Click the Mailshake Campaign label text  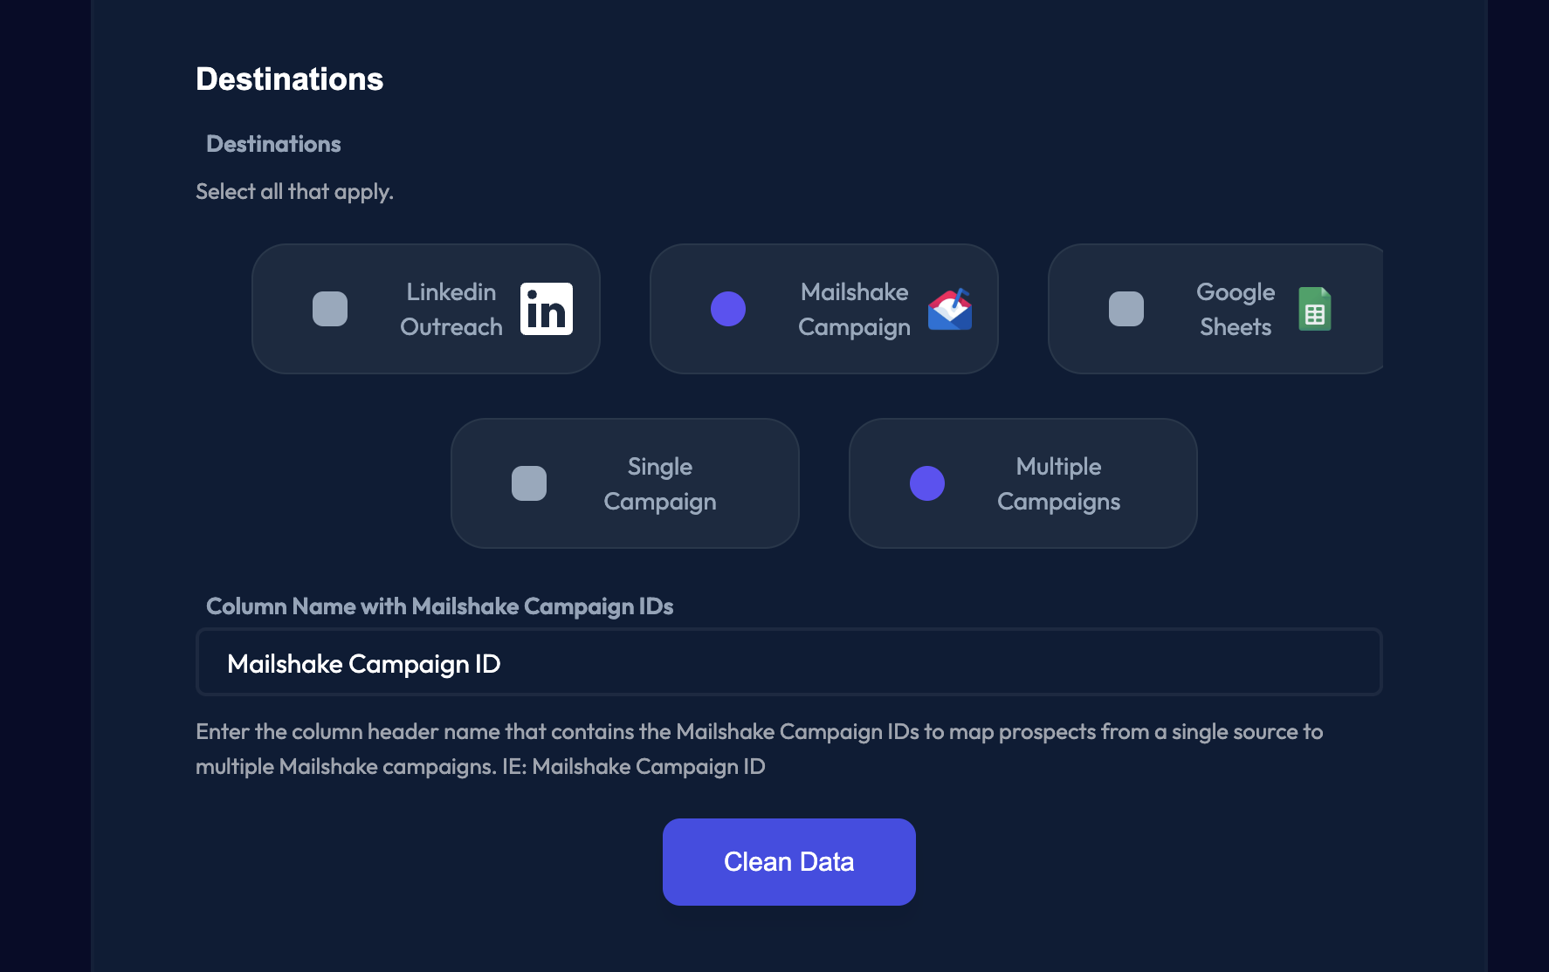(x=854, y=309)
